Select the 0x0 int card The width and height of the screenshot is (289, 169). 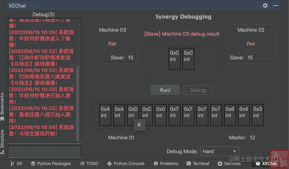[x=161, y=115]
